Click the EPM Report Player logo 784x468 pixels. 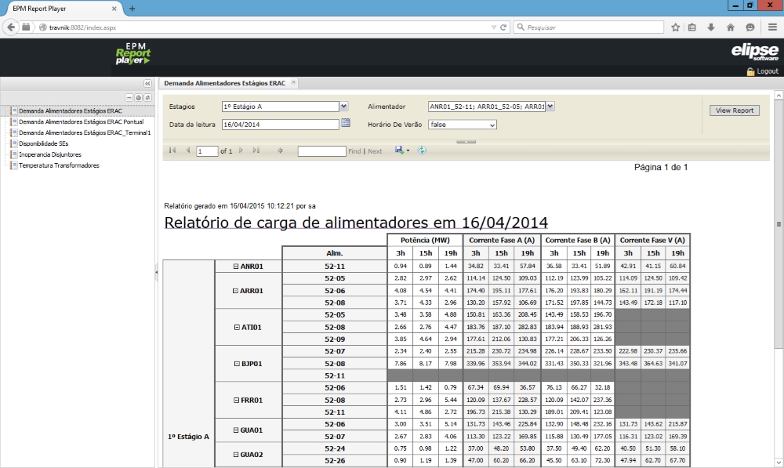click(133, 53)
